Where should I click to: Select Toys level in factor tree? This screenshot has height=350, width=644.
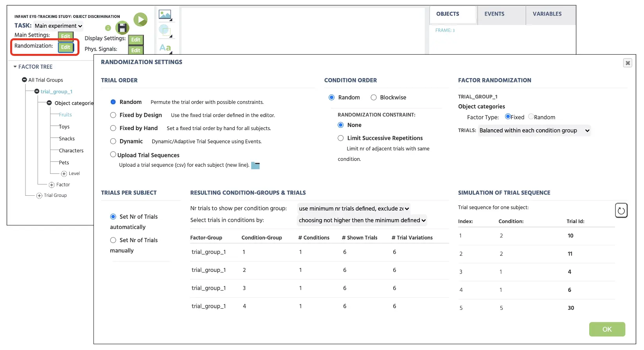click(x=64, y=127)
